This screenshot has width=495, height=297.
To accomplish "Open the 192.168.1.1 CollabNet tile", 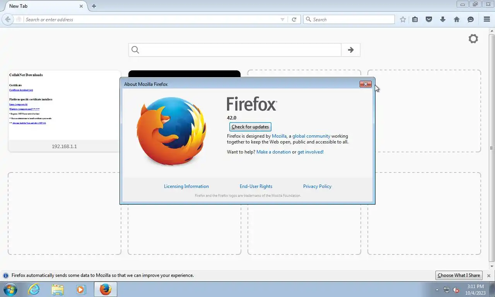I will coord(64,111).
